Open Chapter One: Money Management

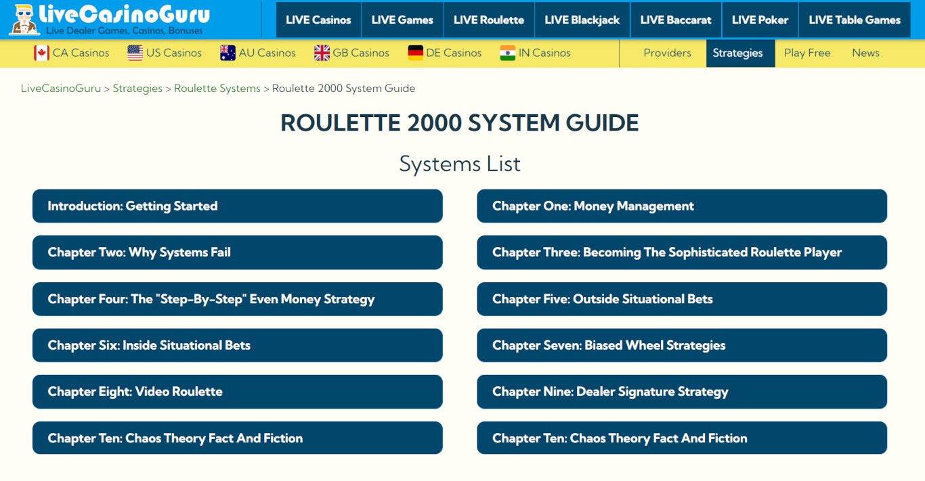[682, 206]
